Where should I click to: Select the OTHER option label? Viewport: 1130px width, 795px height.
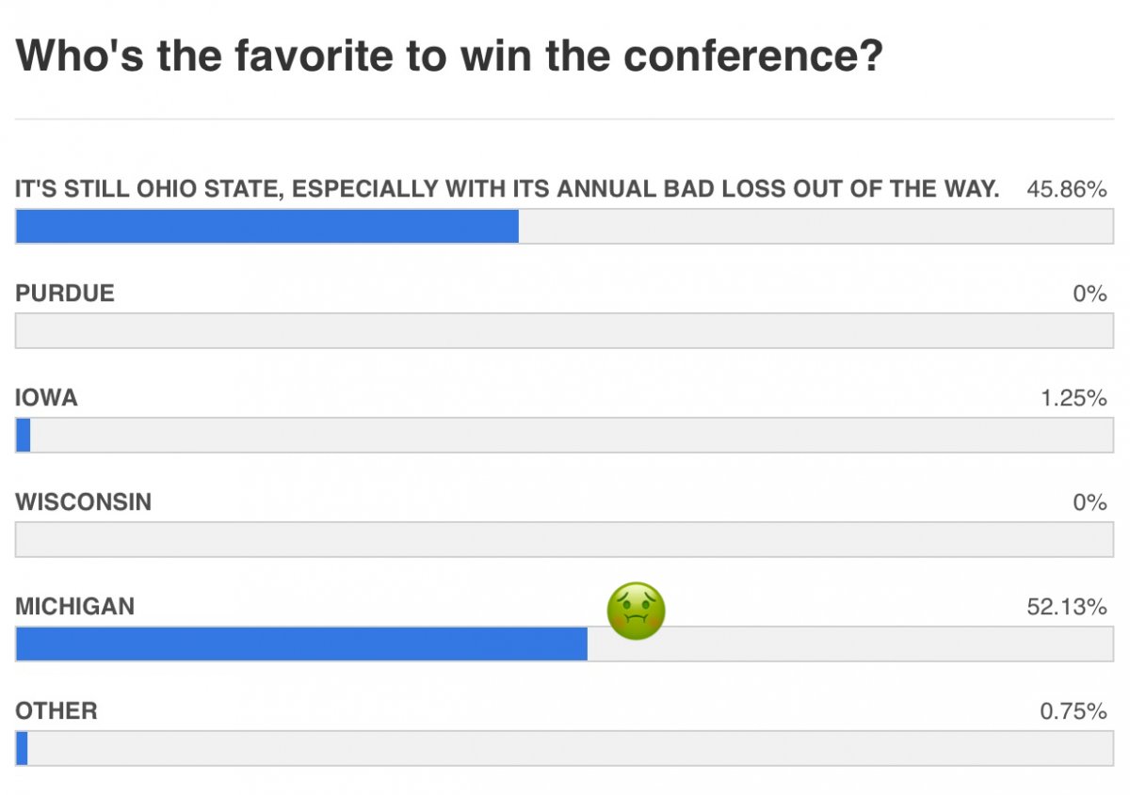(x=56, y=711)
